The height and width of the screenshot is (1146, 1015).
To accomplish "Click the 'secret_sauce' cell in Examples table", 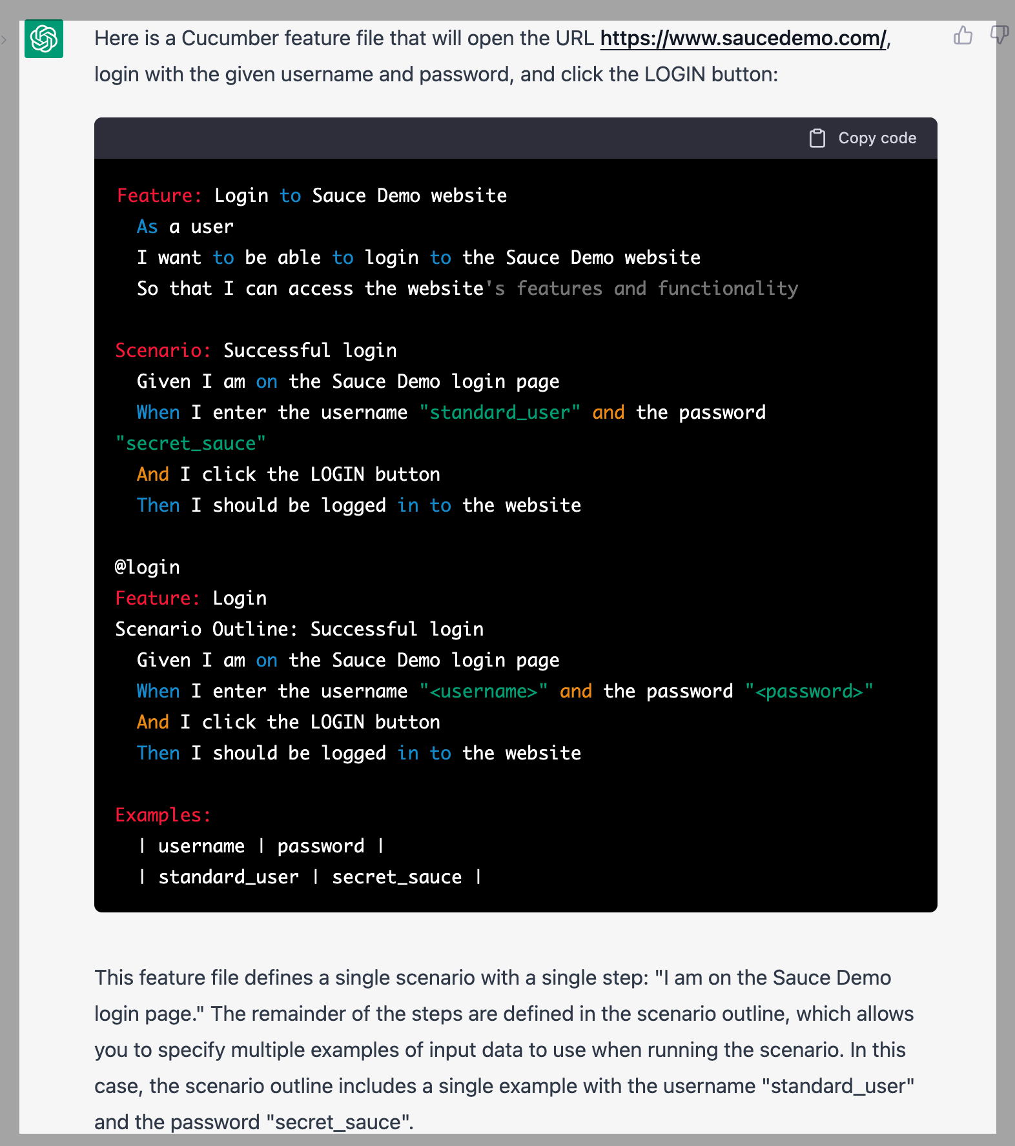I will 397,877.
